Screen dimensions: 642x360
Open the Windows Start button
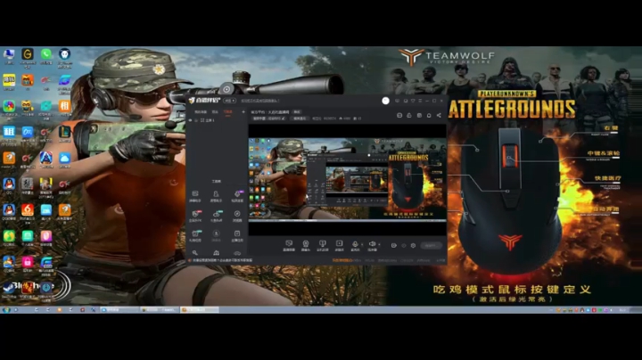5,310
